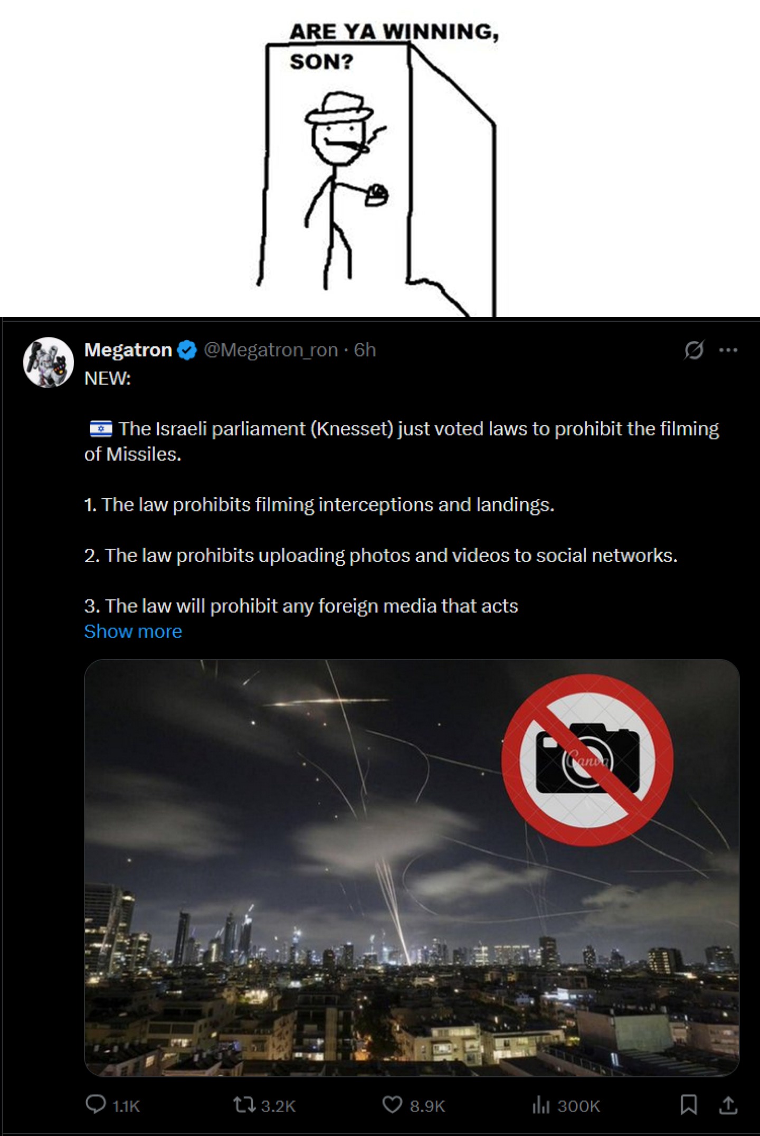Bookmark this Megatron post
Viewport: 760px width, 1136px height.
click(688, 1105)
